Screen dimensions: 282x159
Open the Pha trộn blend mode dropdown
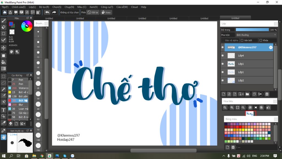[x=256, y=35]
